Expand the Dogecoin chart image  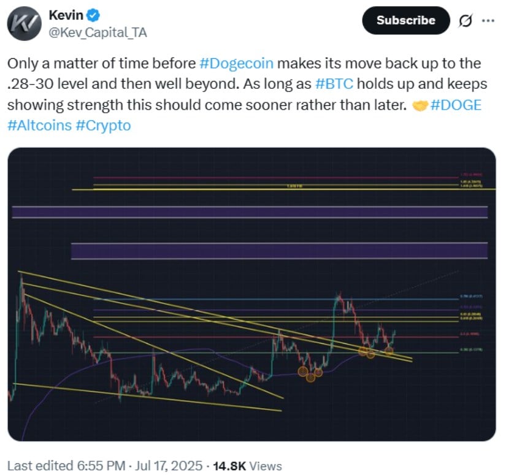pos(251,294)
